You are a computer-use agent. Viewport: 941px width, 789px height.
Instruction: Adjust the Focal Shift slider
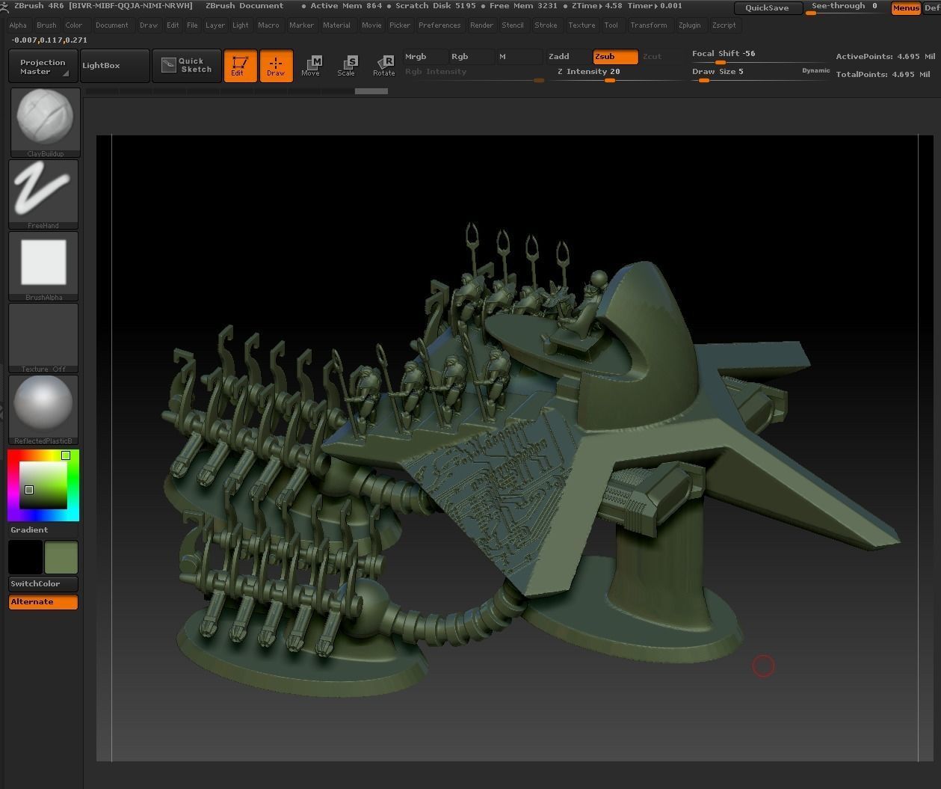[760, 55]
